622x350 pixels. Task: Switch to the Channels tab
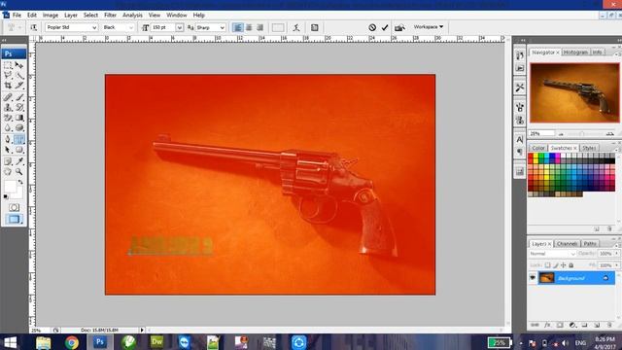point(567,244)
